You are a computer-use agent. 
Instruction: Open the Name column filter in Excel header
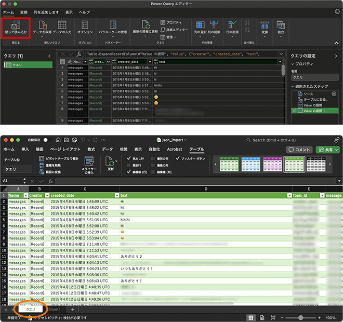click(x=26, y=195)
